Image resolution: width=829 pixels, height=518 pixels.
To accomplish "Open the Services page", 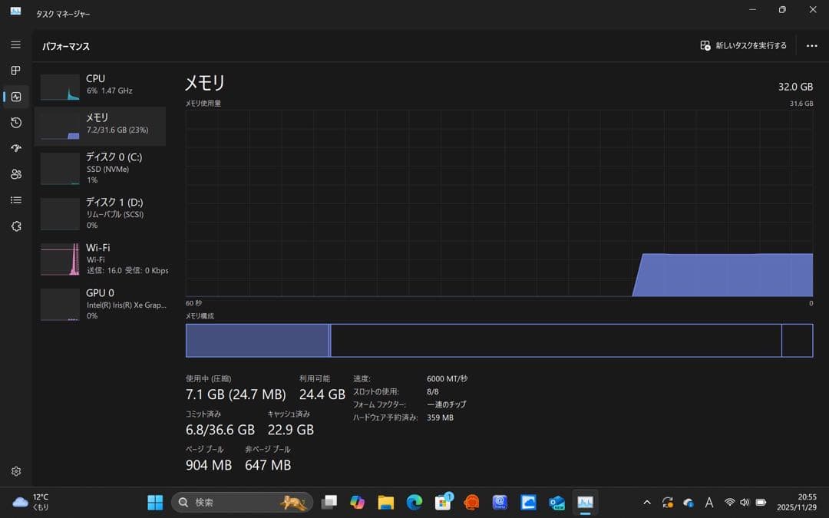I will 15,226.
